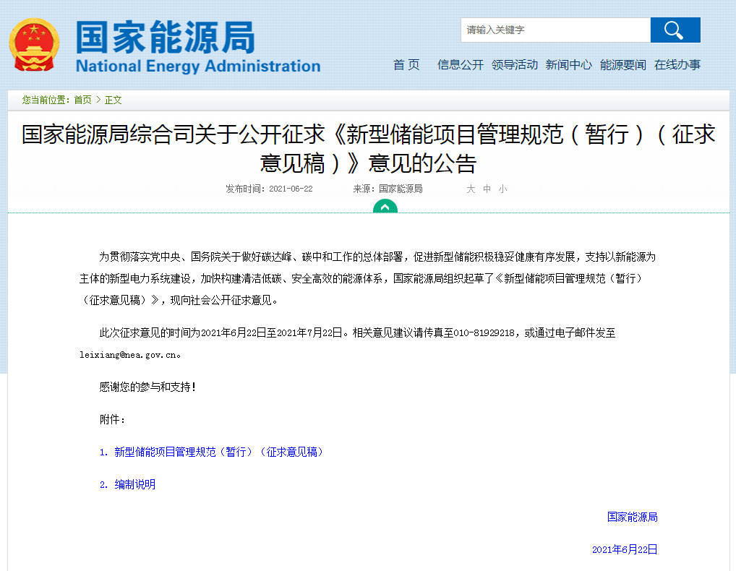Select 大 to enlarge article text
Image resolution: width=736 pixels, height=571 pixels.
tap(470, 189)
